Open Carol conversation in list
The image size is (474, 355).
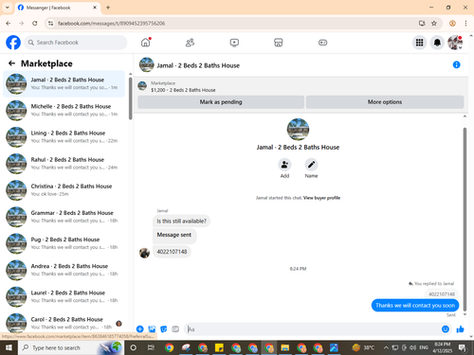[x=64, y=323]
